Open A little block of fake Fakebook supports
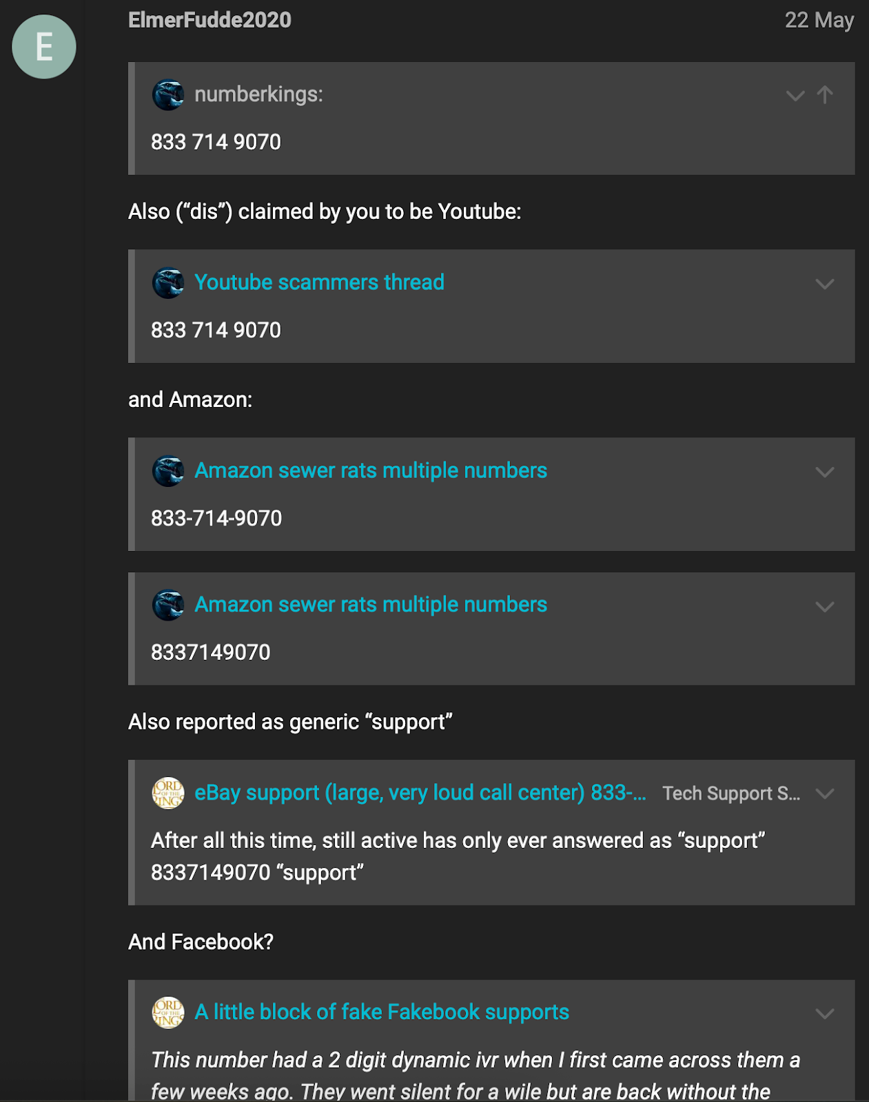Image resolution: width=869 pixels, height=1102 pixels. (x=382, y=1012)
